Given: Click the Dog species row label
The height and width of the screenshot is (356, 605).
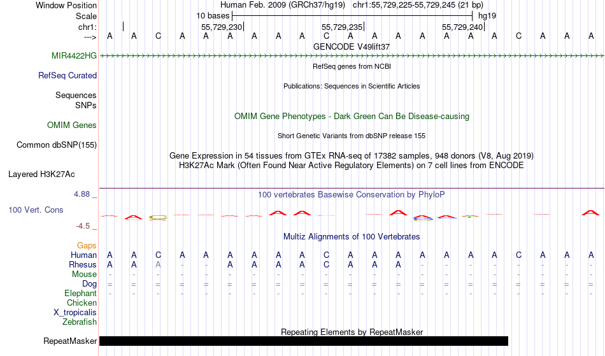Looking at the screenshot, I should [89, 284].
